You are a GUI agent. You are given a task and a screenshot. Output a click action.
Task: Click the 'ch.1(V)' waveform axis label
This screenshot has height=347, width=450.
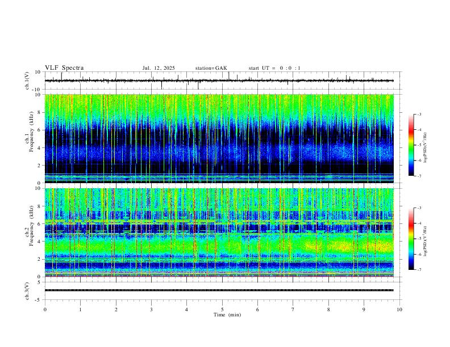pyautogui.click(x=27, y=81)
